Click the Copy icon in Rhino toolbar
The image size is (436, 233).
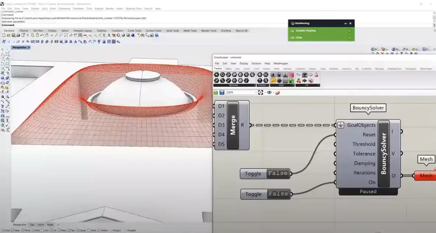33,35
